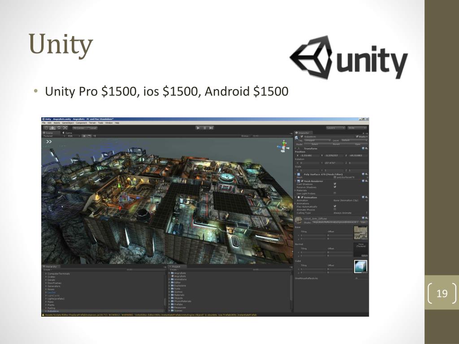Open Animation component settings gear
The image size is (459, 344).
click(x=367, y=197)
